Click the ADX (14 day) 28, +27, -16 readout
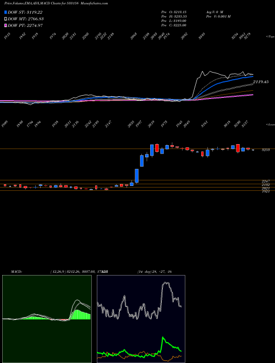The width and height of the screenshot is (275, 363). [155, 272]
